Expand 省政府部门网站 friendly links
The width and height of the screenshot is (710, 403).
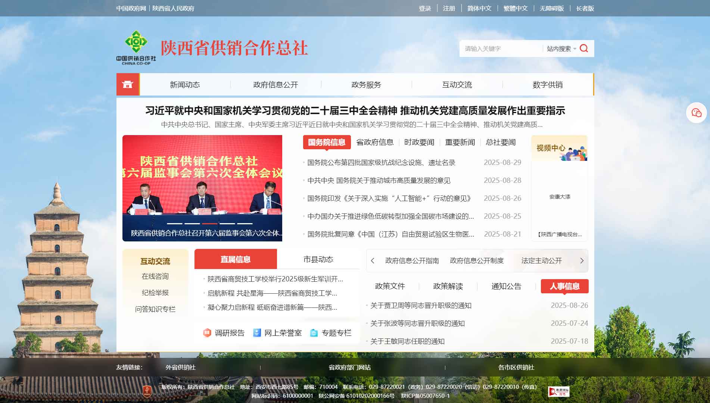tap(349, 367)
